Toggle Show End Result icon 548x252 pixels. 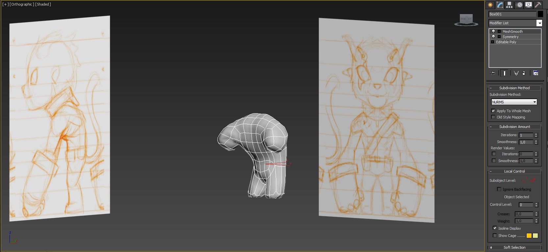click(504, 73)
